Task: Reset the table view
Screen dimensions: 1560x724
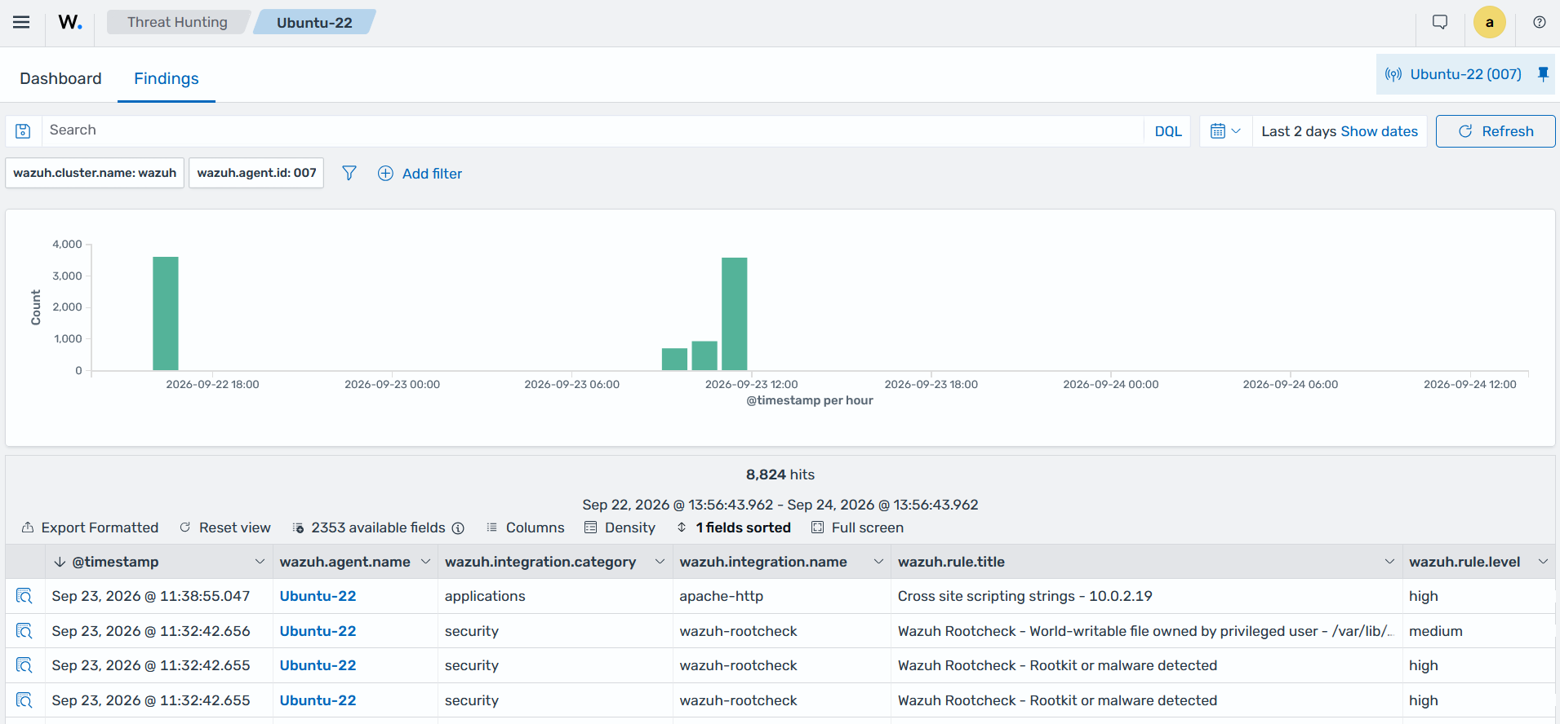Action: click(225, 528)
